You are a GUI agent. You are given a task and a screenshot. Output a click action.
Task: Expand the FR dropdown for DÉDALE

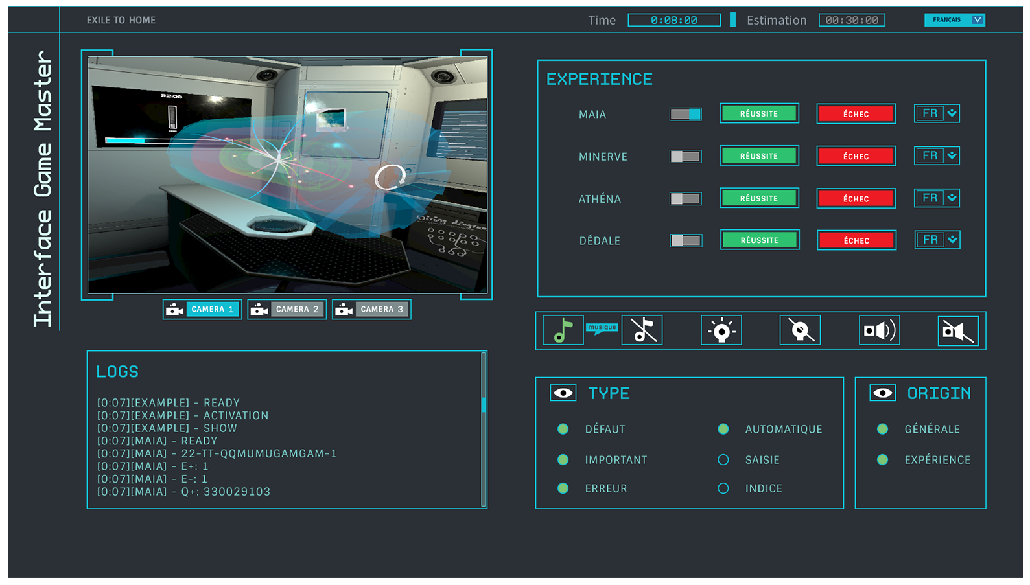tap(952, 240)
